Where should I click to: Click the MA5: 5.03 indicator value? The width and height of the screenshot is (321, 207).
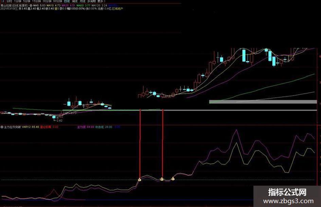(39, 5)
